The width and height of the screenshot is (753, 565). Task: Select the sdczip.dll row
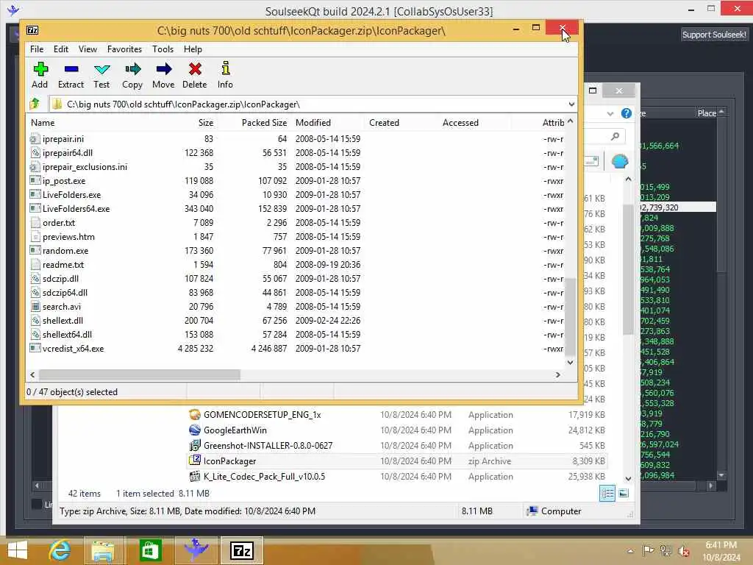(297, 279)
